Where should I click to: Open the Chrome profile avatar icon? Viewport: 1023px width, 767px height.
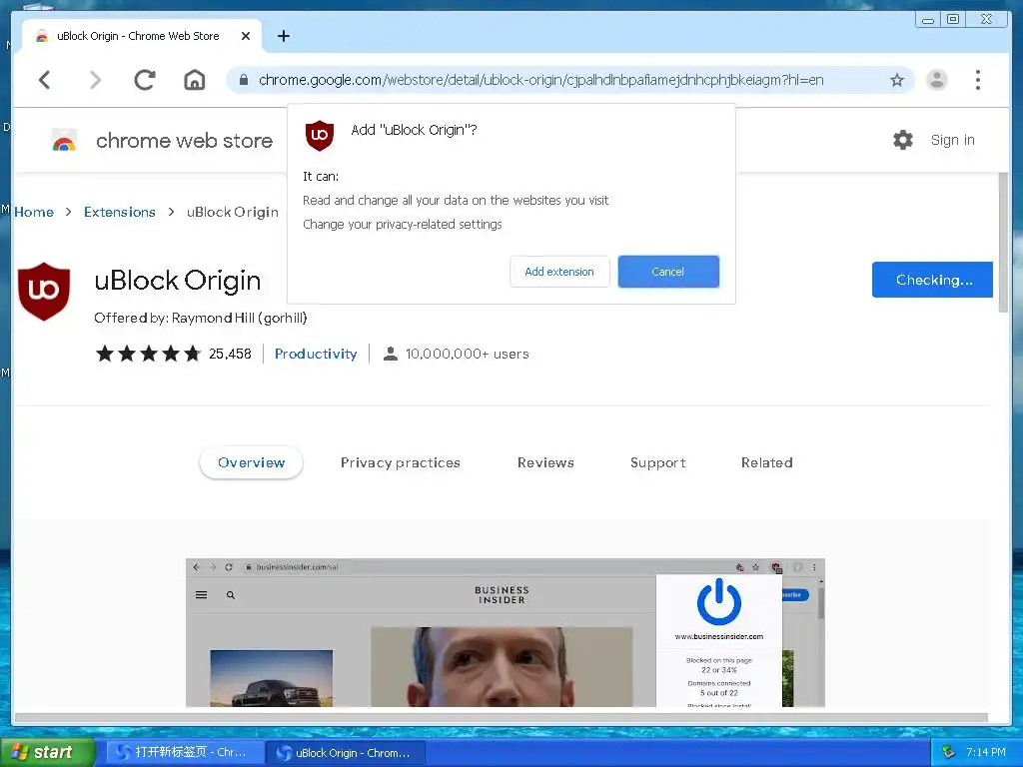(937, 80)
